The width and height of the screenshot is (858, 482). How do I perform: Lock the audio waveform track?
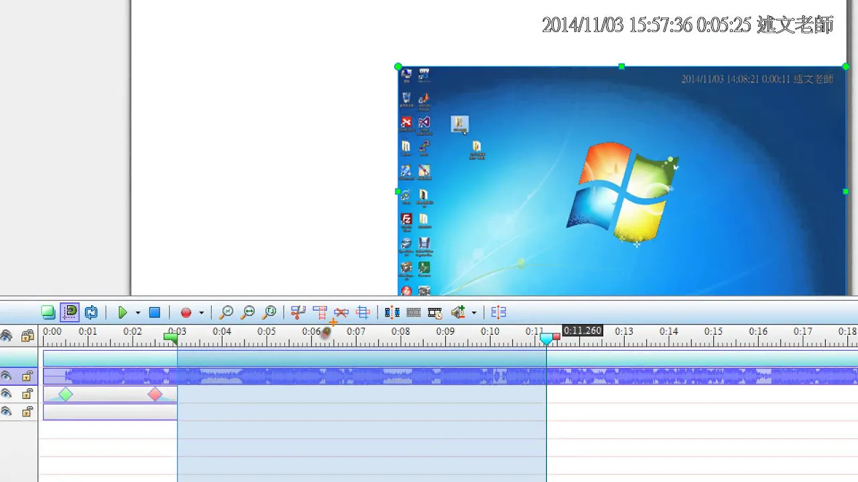pos(27,376)
